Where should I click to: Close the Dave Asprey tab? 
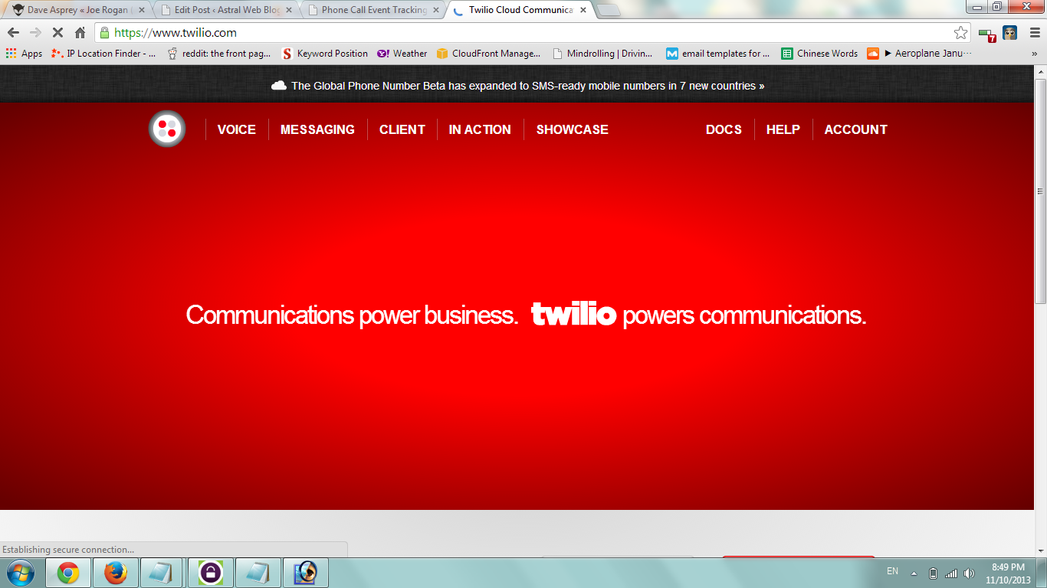[x=141, y=10]
